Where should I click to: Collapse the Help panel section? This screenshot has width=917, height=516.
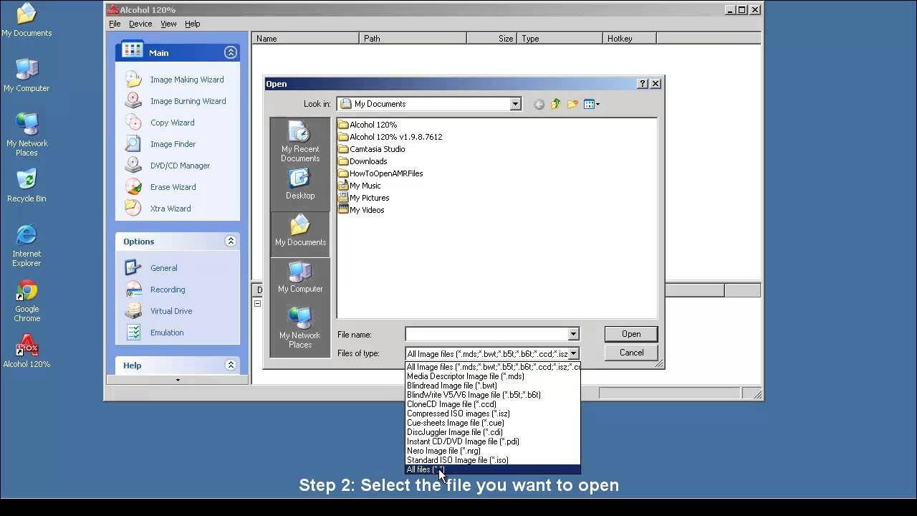coord(231,365)
